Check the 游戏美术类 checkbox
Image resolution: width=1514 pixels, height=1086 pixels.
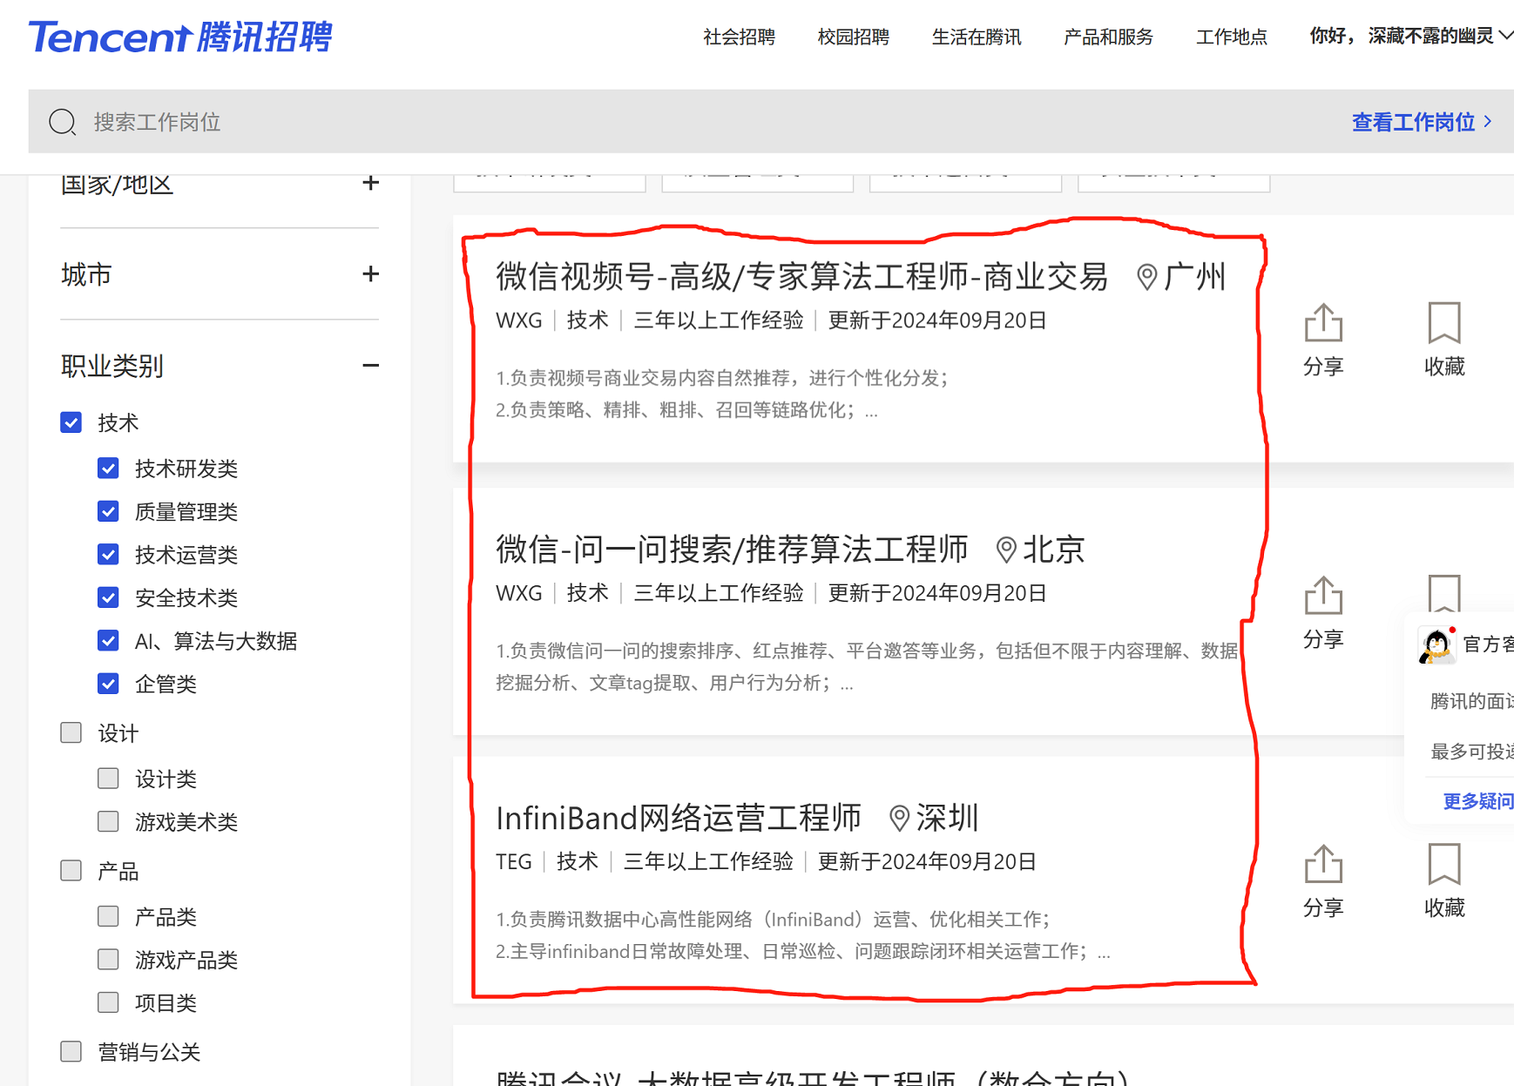[x=108, y=821]
